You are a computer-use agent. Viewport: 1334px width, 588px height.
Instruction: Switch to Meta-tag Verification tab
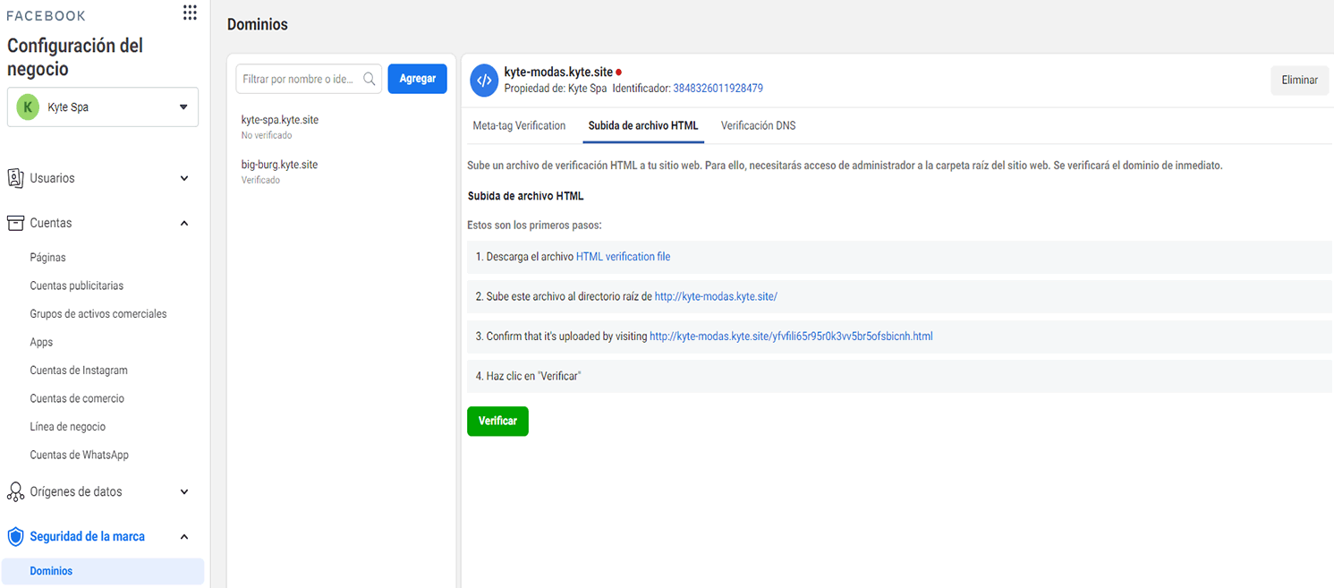coord(519,125)
